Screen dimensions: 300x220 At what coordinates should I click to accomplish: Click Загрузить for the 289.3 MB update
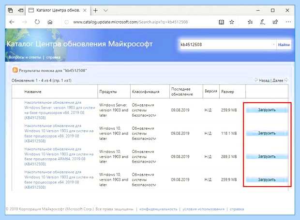click(267, 156)
